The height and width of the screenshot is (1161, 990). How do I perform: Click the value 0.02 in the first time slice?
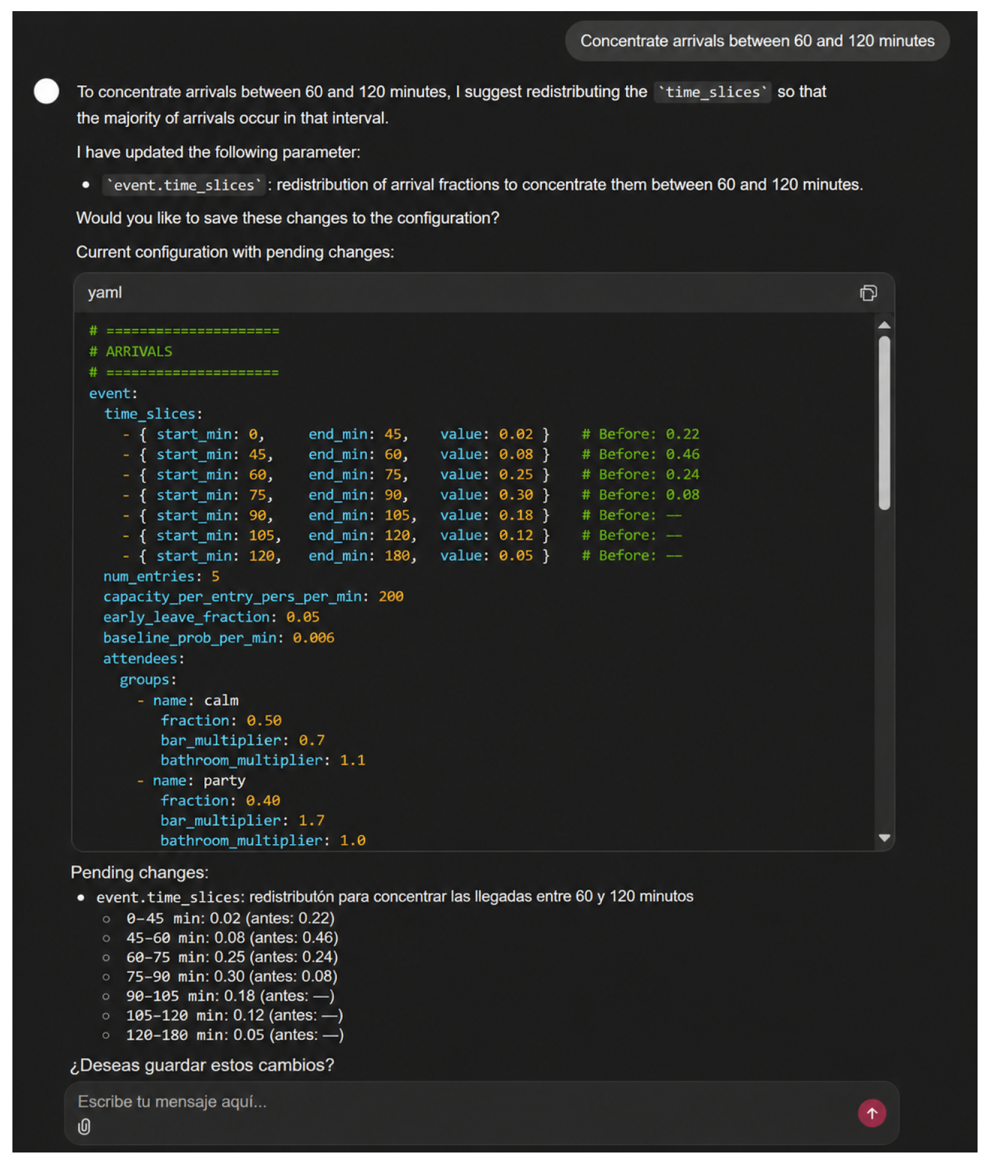point(516,434)
